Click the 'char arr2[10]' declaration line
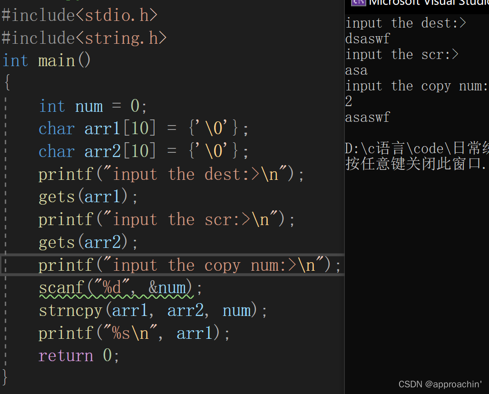The height and width of the screenshot is (394, 489). pos(144,151)
